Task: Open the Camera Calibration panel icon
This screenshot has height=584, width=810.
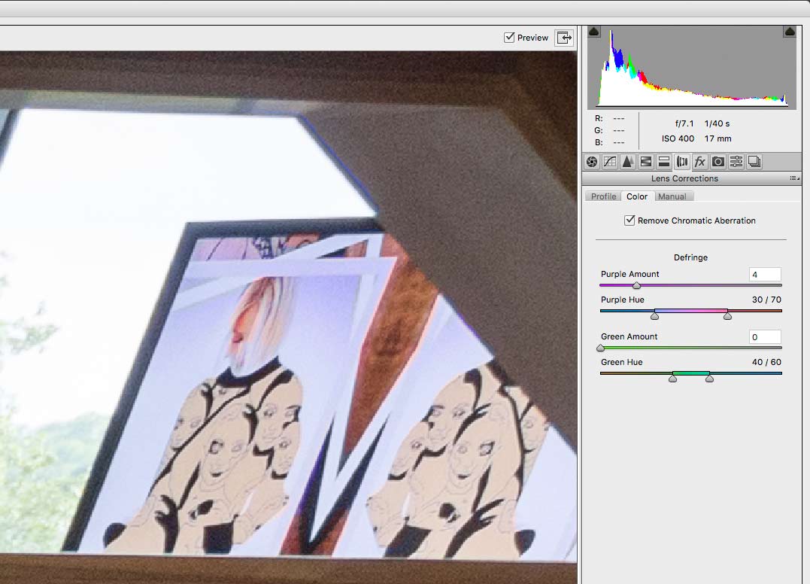Action: point(718,162)
